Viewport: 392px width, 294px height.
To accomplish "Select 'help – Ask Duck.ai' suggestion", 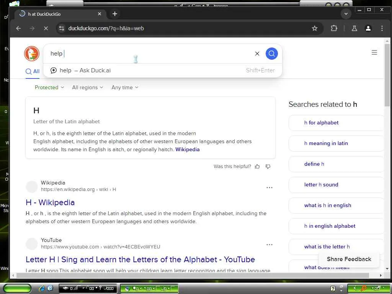I will pos(162,70).
